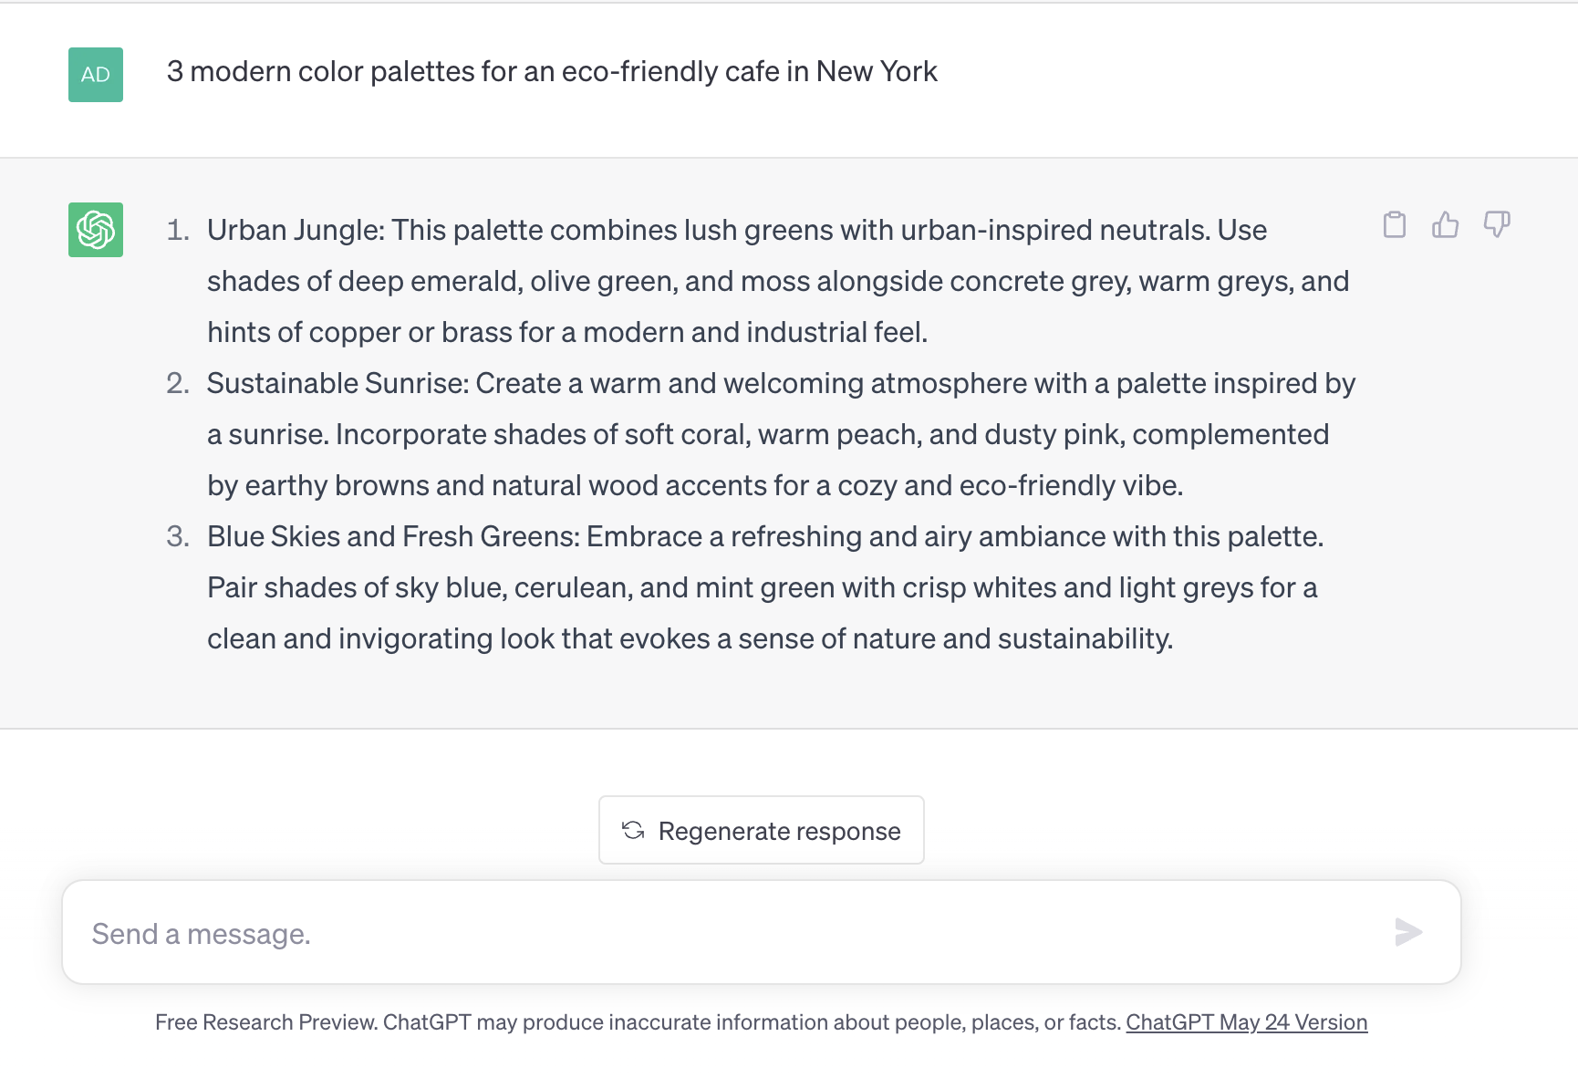The width and height of the screenshot is (1578, 1078).
Task: Click the line starting clean and invigorating
Action: (690, 638)
